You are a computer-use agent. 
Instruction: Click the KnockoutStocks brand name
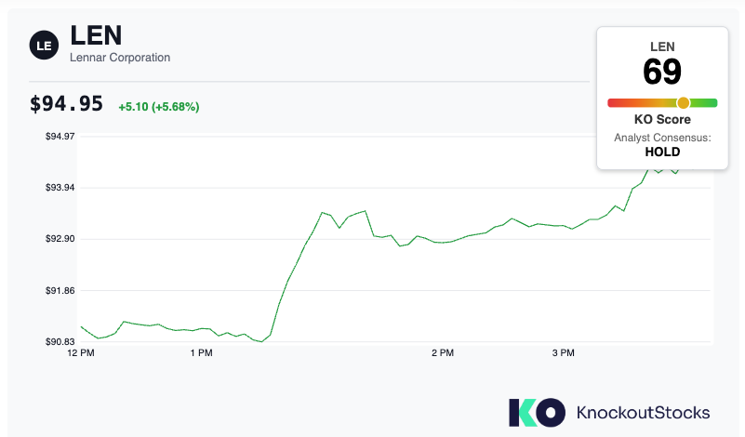[644, 412]
